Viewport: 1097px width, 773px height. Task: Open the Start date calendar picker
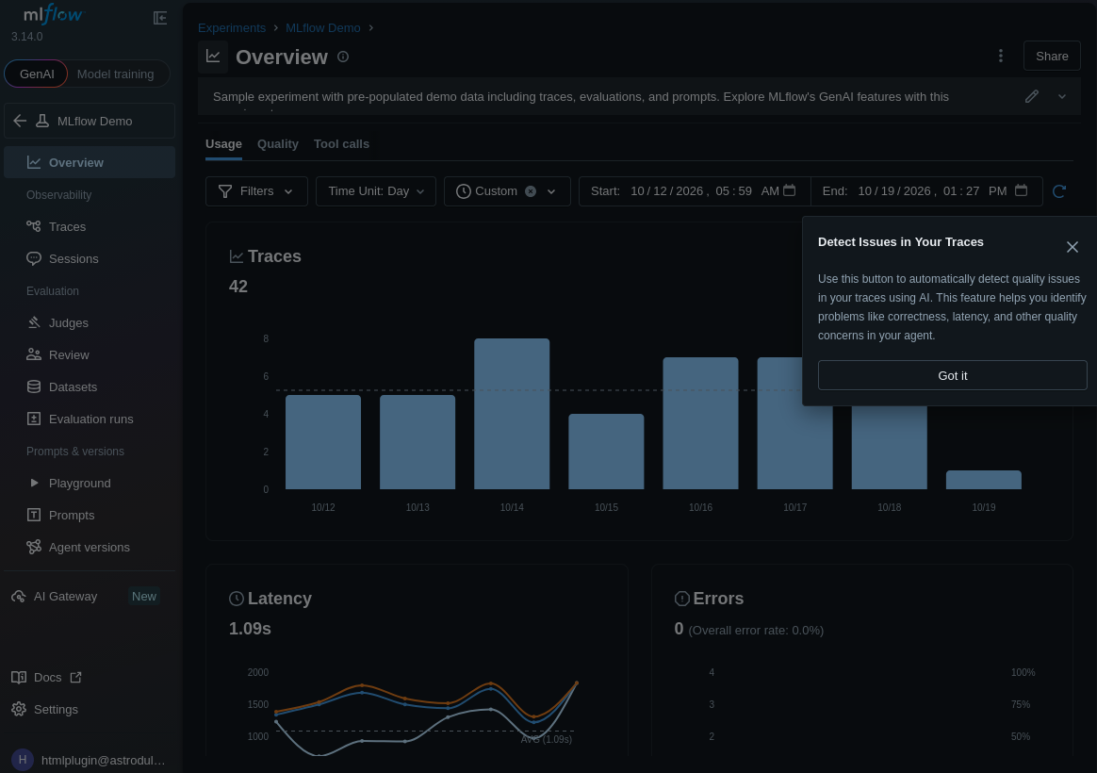coord(789,190)
